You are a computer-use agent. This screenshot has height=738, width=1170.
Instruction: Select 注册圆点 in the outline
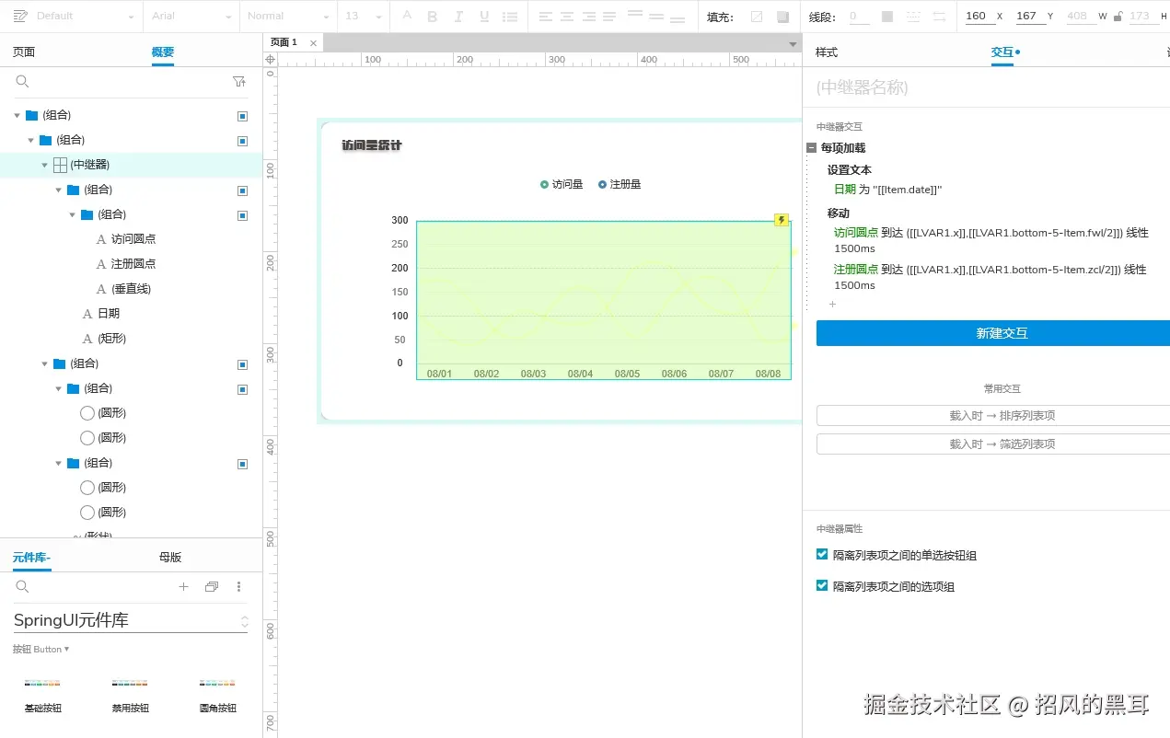pyautogui.click(x=133, y=264)
